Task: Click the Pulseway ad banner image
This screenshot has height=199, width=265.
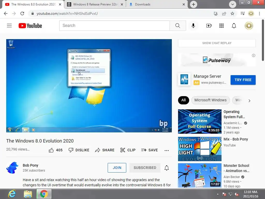Action: pyautogui.click(x=217, y=60)
